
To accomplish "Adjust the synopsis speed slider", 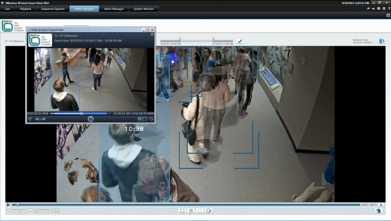I will 19,210.
